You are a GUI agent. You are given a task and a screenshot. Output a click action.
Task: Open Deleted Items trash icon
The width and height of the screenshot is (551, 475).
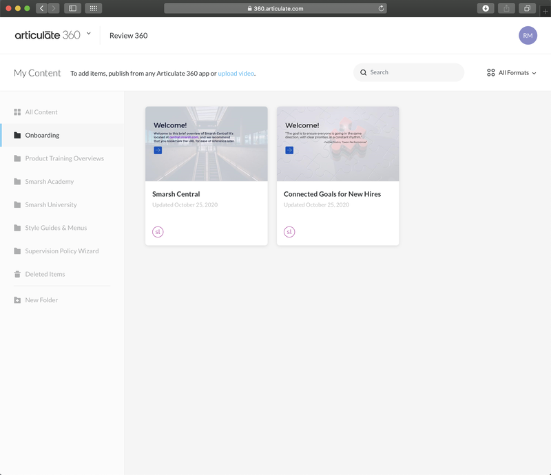(18, 274)
